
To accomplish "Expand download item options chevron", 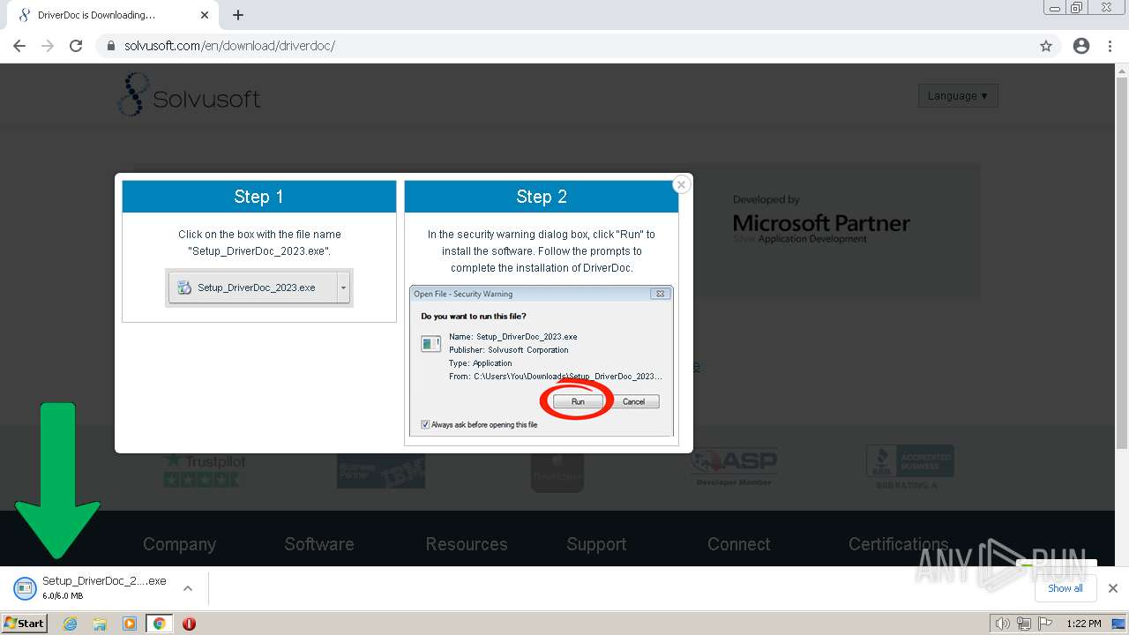I will pyautogui.click(x=187, y=588).
